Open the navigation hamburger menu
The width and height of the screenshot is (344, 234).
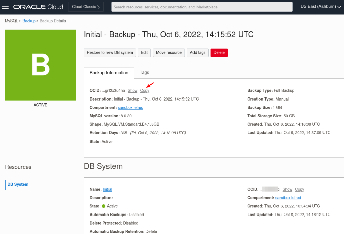point(6,6)
